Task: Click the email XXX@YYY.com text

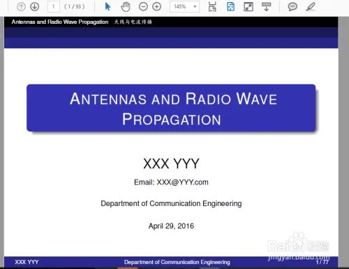Action: point(171,182)
